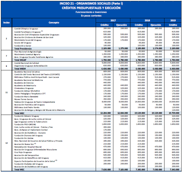Screen dimensions: 183x173
Task: Click 'Biblioteca José Pedro Varela' label
Action: [x=27, y=107]
